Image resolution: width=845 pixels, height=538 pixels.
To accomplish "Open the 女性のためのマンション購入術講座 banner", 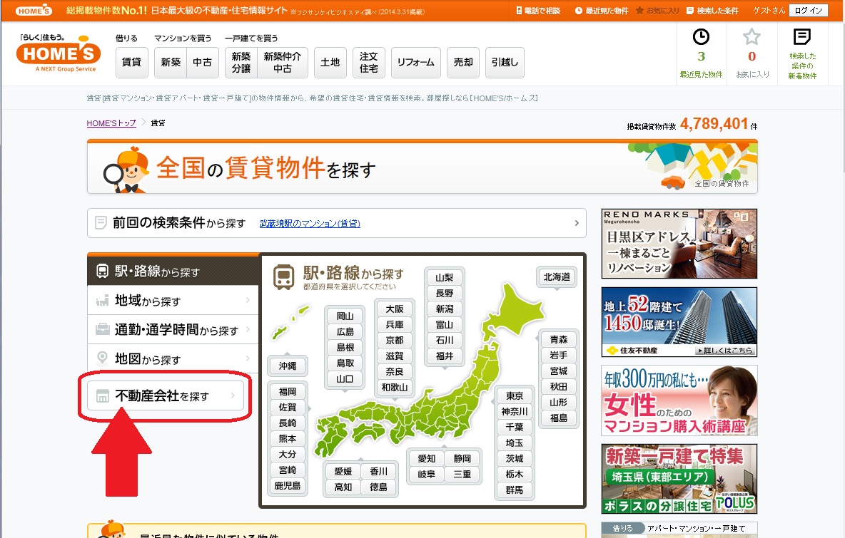I will click(x=679, y=400).
